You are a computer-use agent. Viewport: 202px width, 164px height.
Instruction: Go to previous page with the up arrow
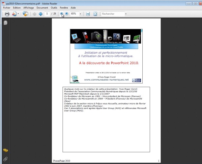click(x=34, y=14)
